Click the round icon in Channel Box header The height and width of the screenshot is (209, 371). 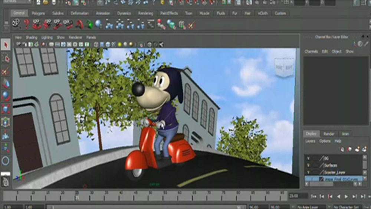360,44
